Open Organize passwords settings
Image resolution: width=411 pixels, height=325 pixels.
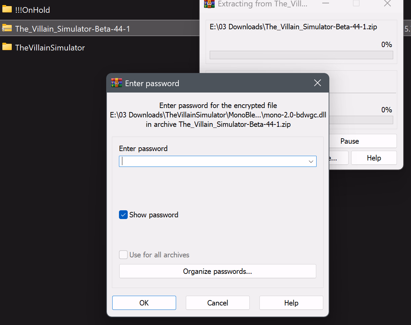(x=217, y=271)
